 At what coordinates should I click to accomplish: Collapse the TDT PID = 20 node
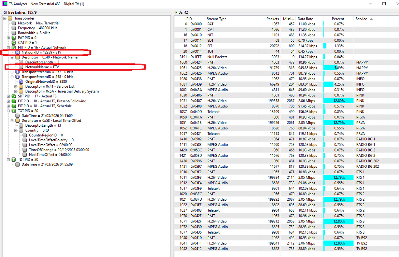point(8,159)
